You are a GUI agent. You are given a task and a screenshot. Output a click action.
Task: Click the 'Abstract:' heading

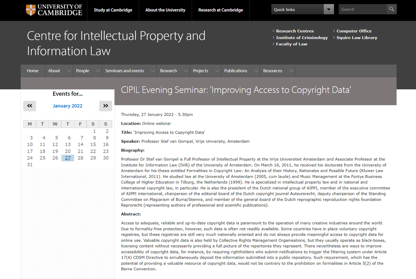[131, 214]
